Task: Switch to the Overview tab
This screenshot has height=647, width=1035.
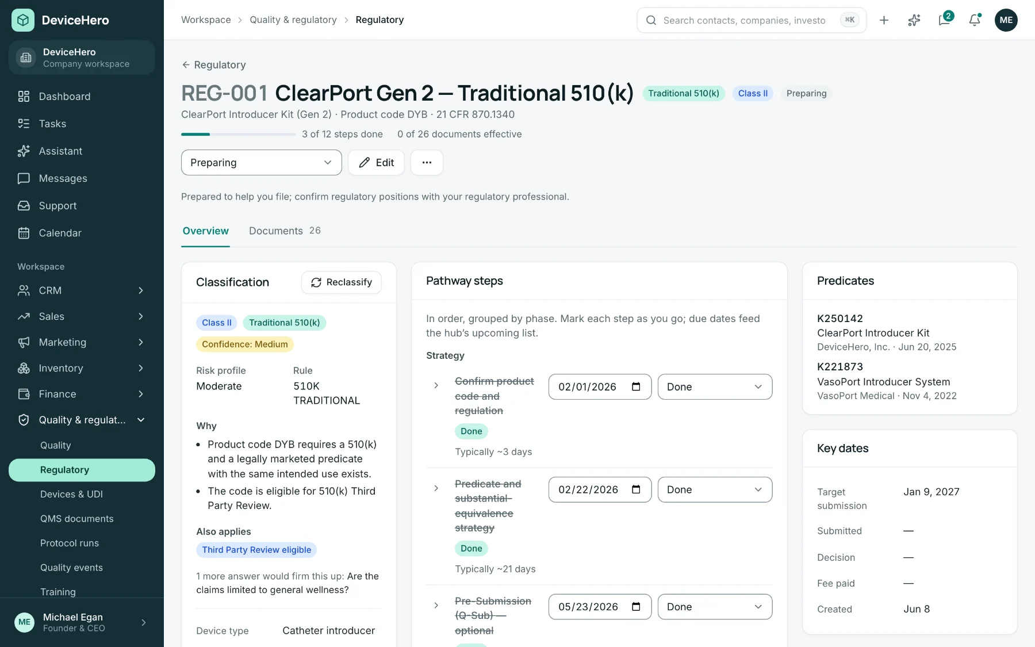Action: click(x=206, y=231)
